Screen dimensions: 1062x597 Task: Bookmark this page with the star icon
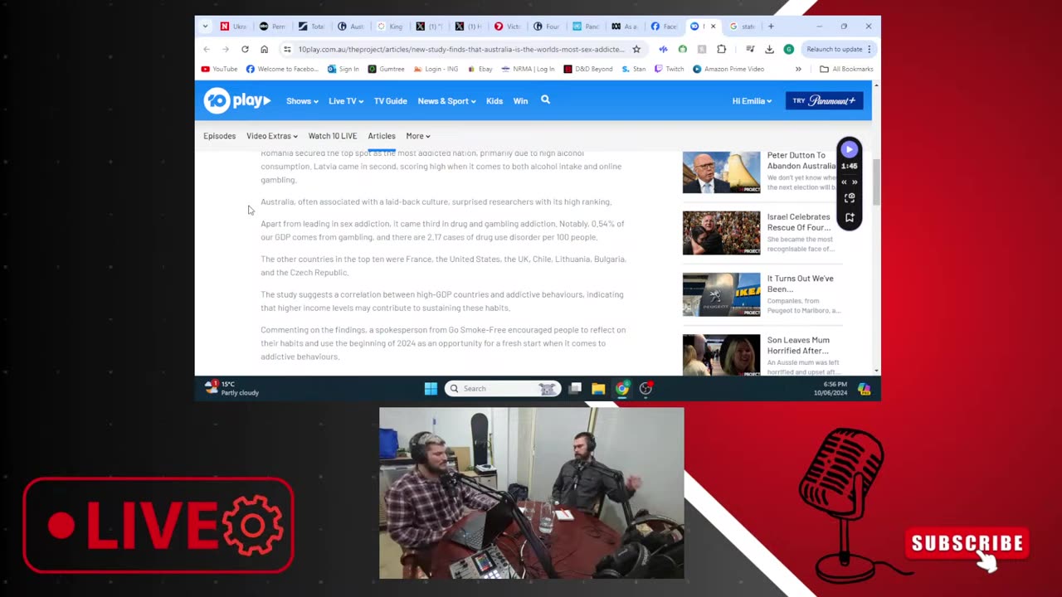click(x=636, y=49)
